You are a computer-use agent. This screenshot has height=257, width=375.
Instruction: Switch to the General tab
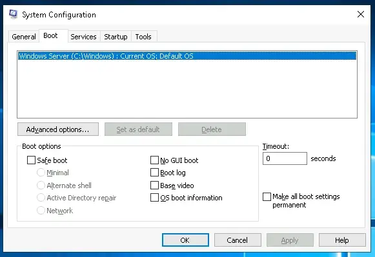(x=24, y=37)
